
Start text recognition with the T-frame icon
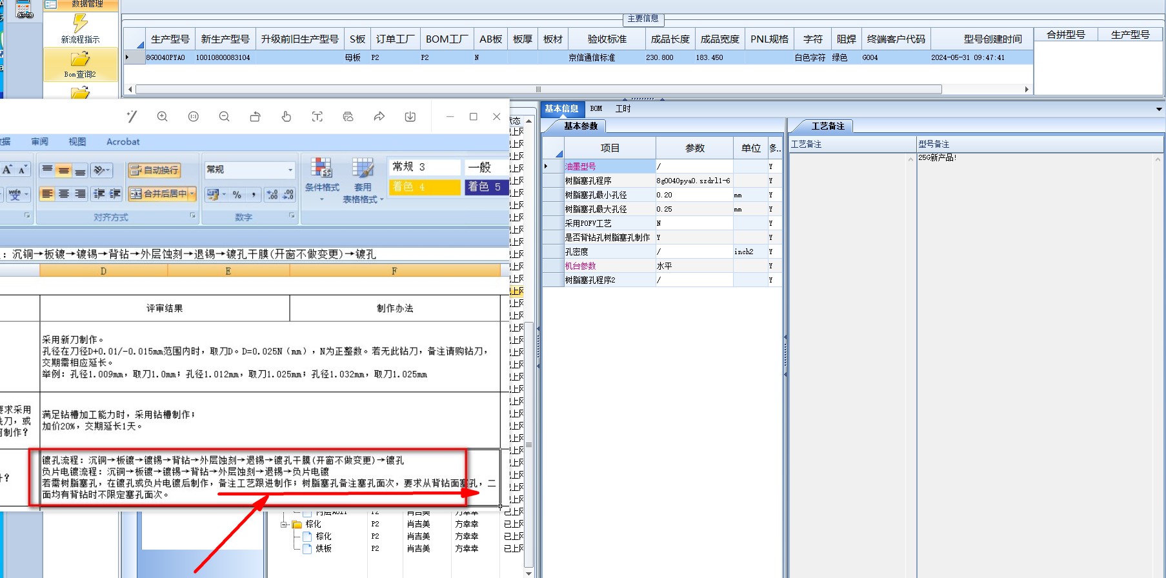click(317, 117)
